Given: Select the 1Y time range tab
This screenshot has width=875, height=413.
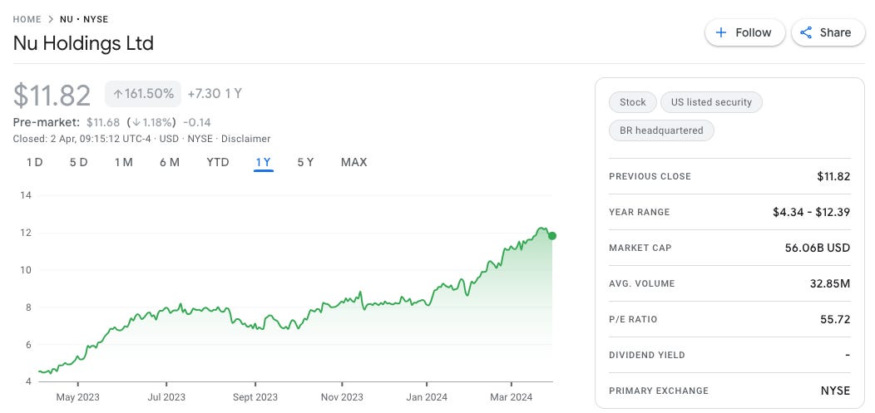Looking at the screenshot, I should click(x=264, y=162).
